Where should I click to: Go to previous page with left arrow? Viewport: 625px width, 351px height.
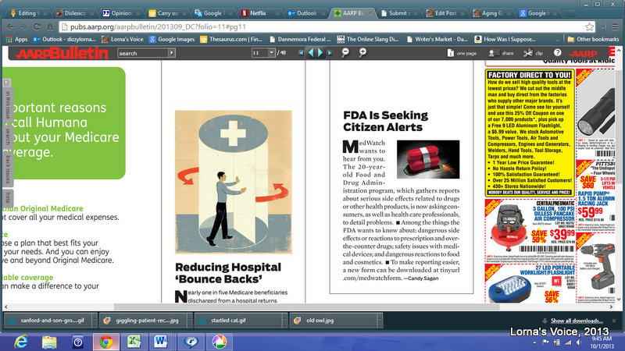point(310,53)
